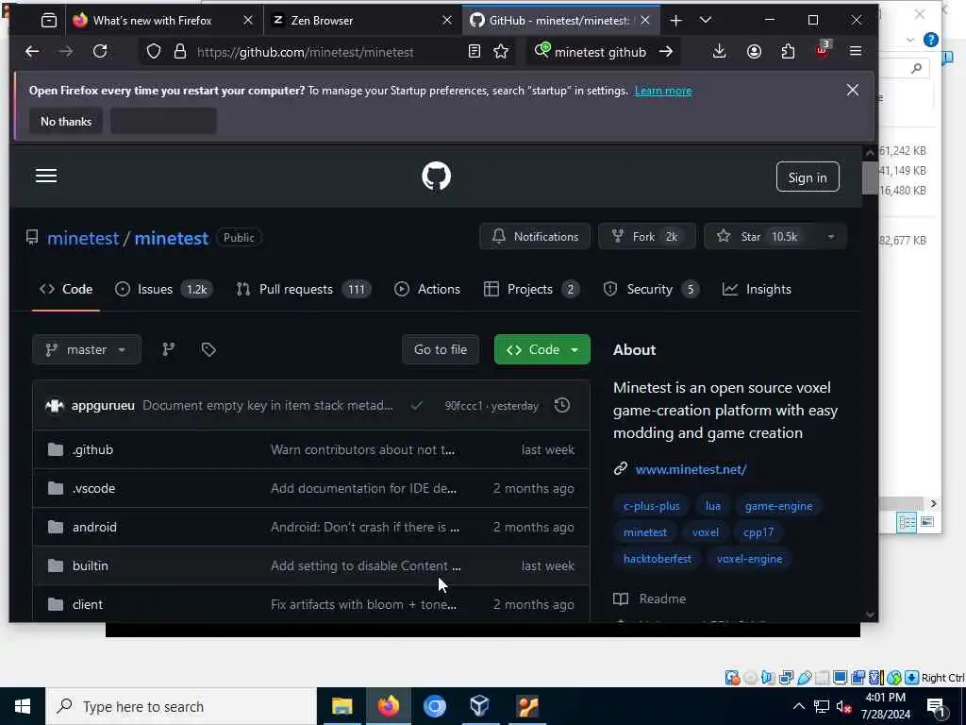Open the android folder
Screen dimensions: 966x725
pyautogui.click(x=94, y=527)
